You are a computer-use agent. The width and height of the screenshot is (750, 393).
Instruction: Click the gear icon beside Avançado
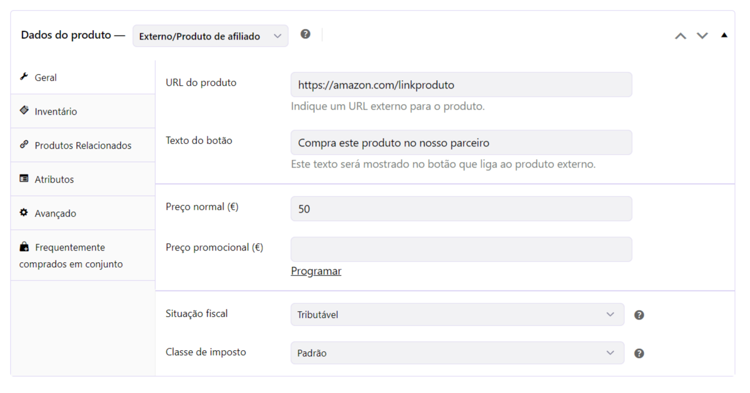point(24,213)
